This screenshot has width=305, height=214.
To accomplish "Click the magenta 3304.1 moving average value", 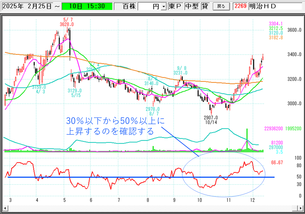I will tap(276, 23).
